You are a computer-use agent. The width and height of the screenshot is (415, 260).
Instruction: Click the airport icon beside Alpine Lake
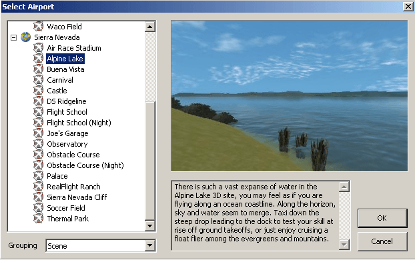pos(39,59)
